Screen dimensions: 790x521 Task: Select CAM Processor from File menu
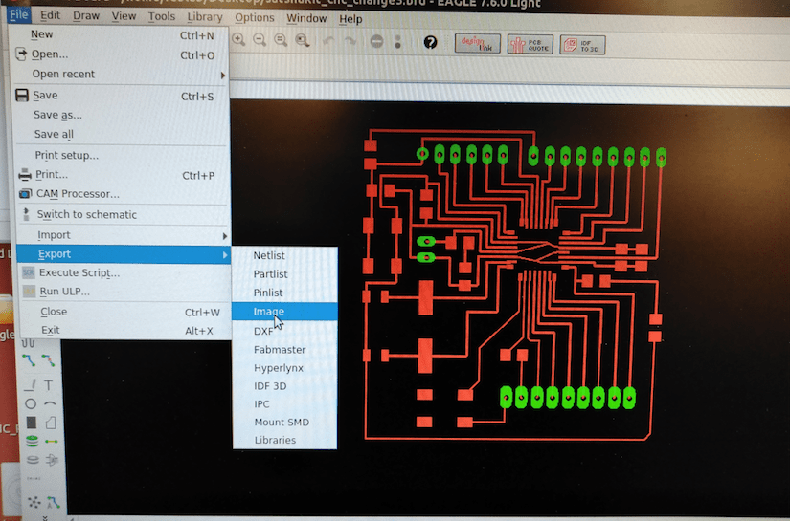point(78,194)
